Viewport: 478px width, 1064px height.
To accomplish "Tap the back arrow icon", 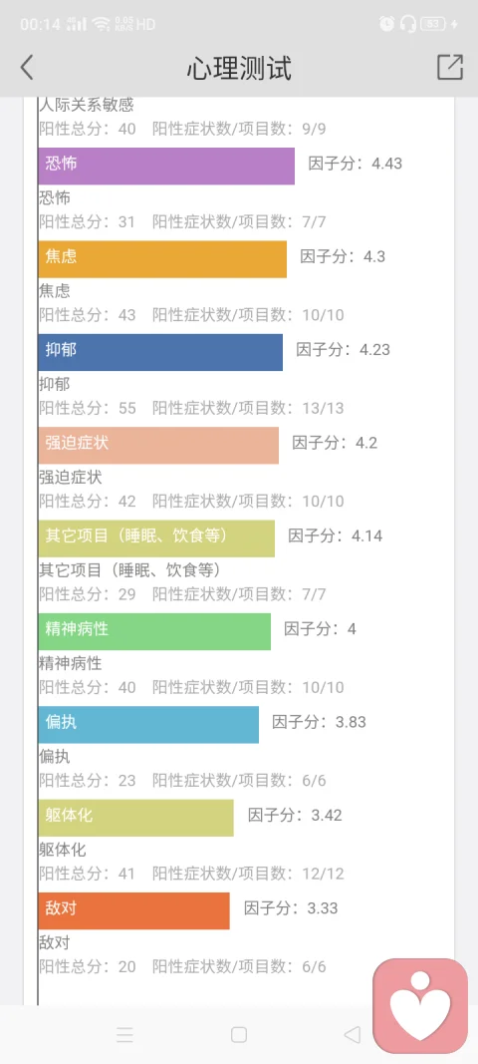I will coord(27,68).
